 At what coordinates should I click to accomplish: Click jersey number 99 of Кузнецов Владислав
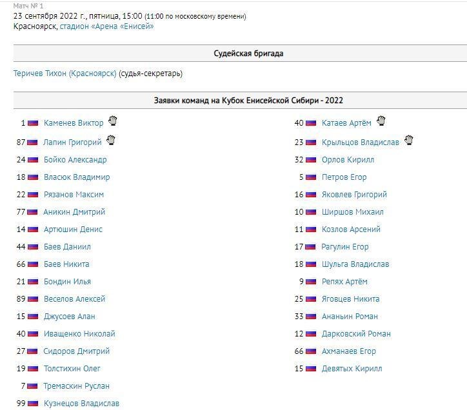21,404
